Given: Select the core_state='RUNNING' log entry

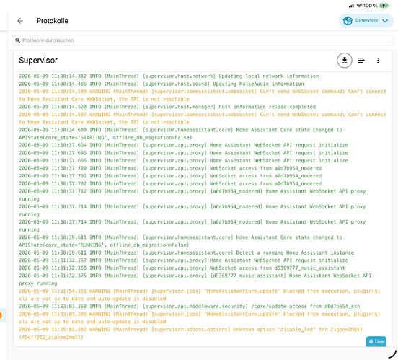Looking at the screenshot, I should [x=180, y=241].
